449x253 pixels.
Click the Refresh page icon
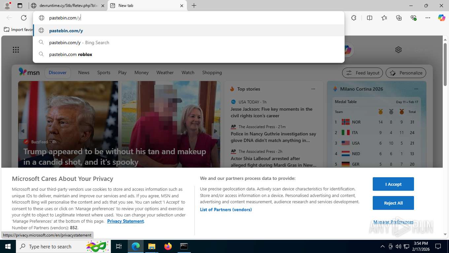pyautogui.click(x=24, y=18)
